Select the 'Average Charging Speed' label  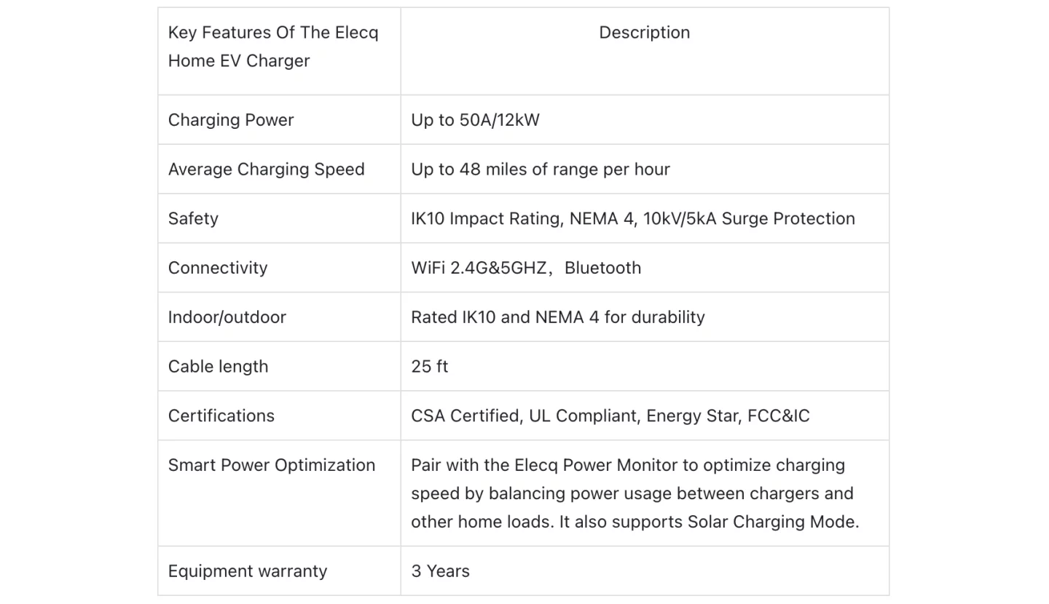pos(266,170)
